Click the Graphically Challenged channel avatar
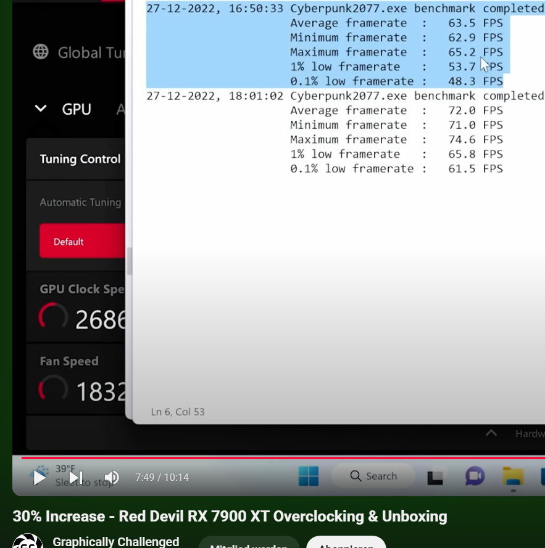Viewport: 545px width, 548px height. [x=28, y=541]
